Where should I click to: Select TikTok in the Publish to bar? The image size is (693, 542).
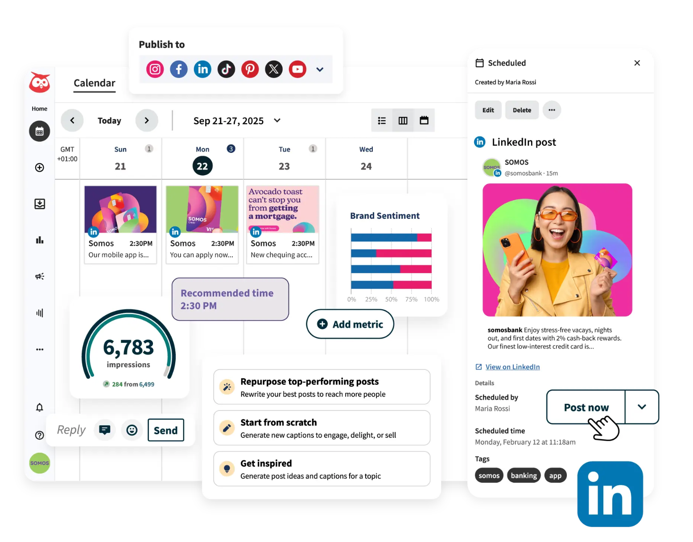(226, 69)
